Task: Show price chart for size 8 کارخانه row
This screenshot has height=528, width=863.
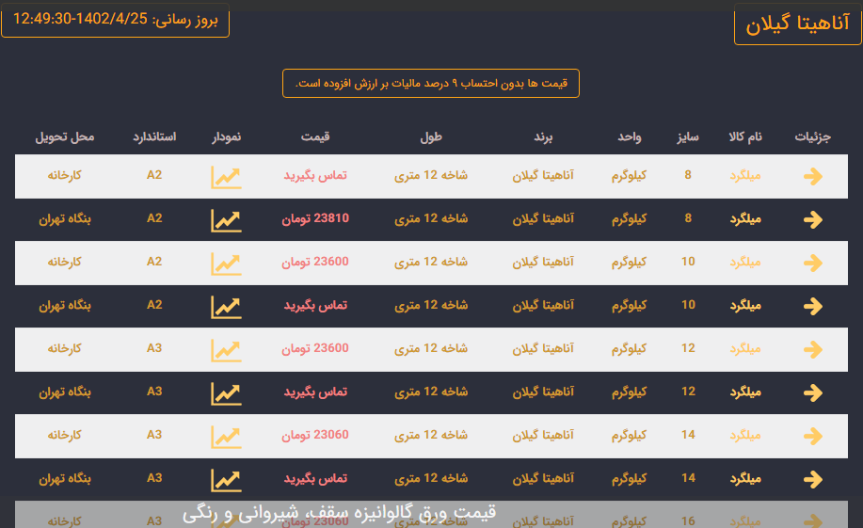Action: point(226,176)
